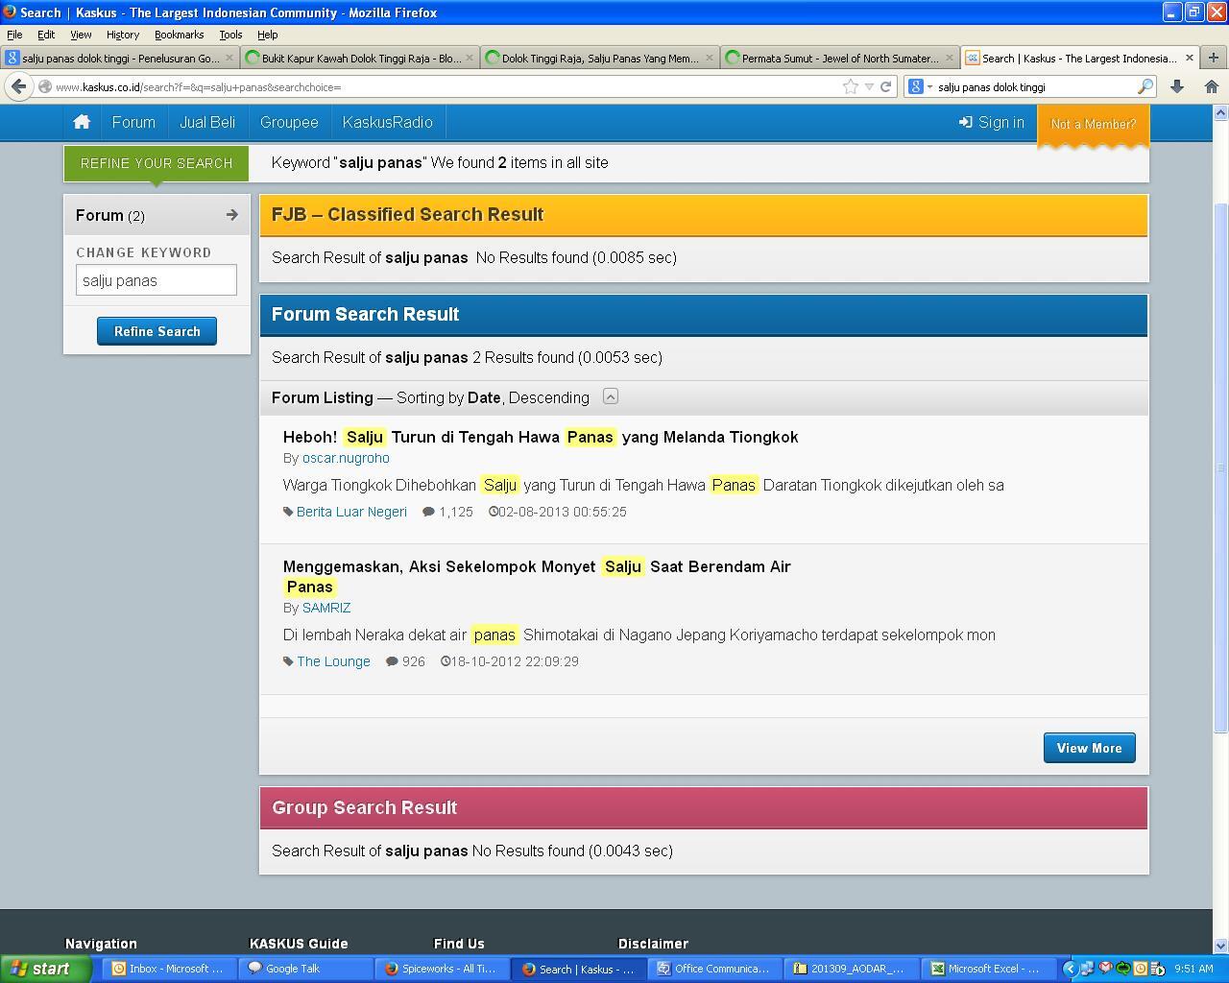This screenshot has width=1229, height=983.
Task: Close Bukit Kapur Kawah tab
Action: [470, 58]
